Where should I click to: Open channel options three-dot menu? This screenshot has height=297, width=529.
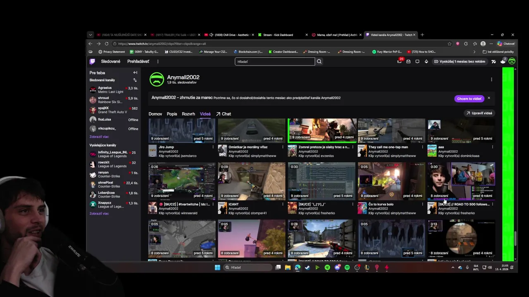[x=491, y=80]
